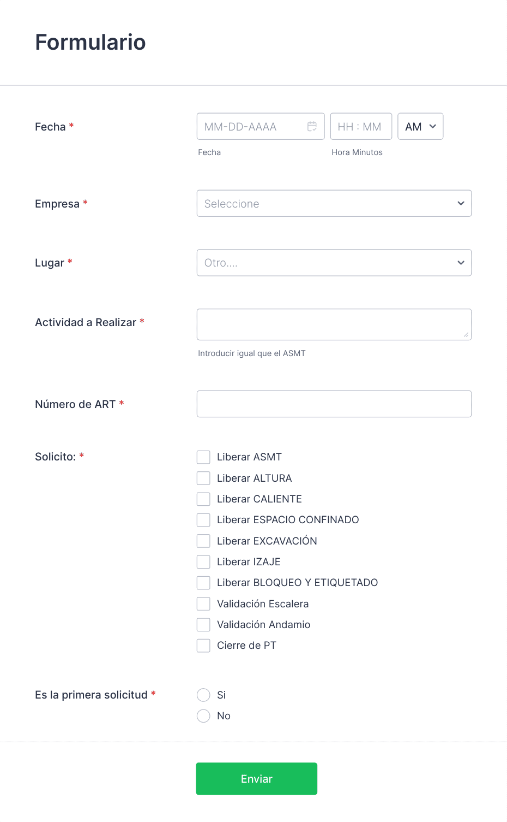Viewport: 507px width, 822px height.
Task: Focus the Número de ART field
Action: (334, 404)
